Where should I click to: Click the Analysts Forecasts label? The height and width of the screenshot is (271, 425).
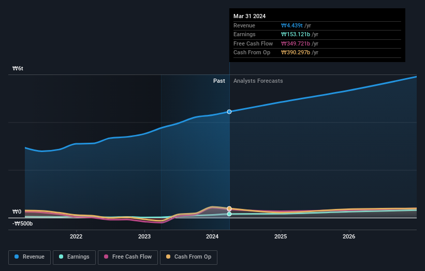[258, 81]
